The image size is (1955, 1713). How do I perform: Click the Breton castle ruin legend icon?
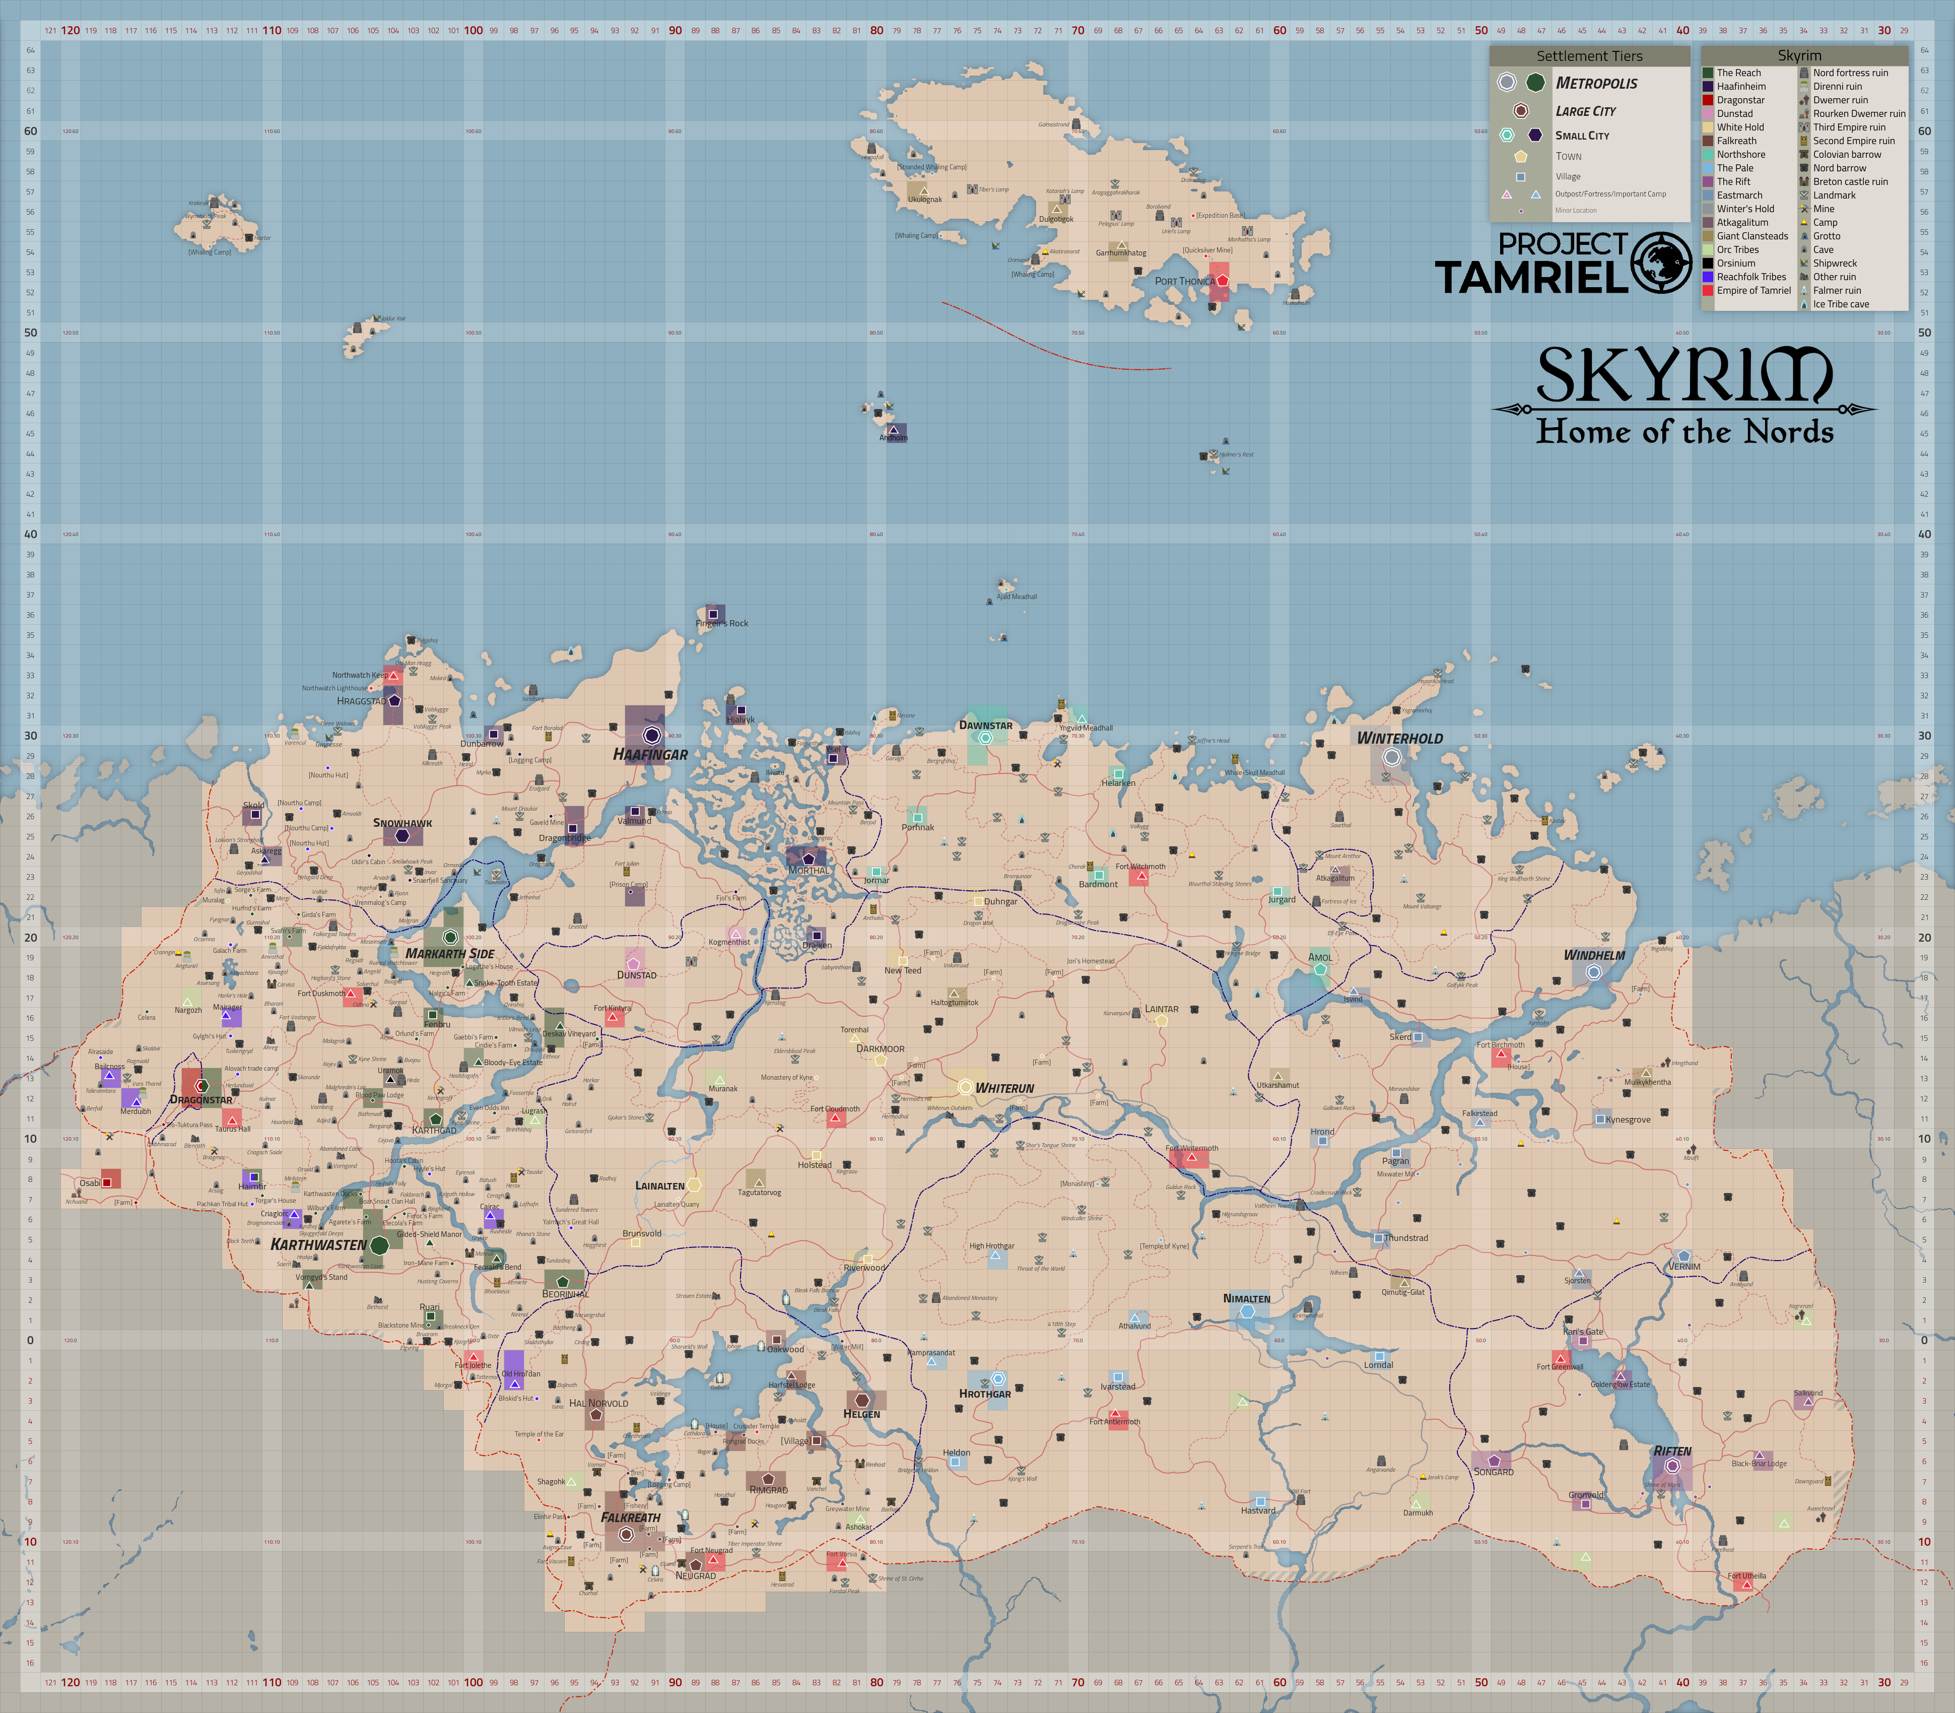click(x=1804, y=181)
